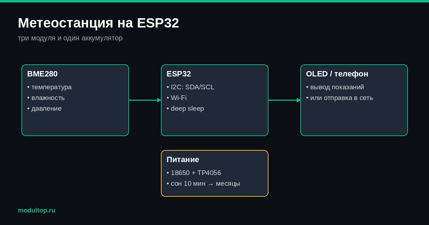This screenshot has height=225, width=429.
Task: Select the 'OLED / телефон' heading
Action: point(337,74)
